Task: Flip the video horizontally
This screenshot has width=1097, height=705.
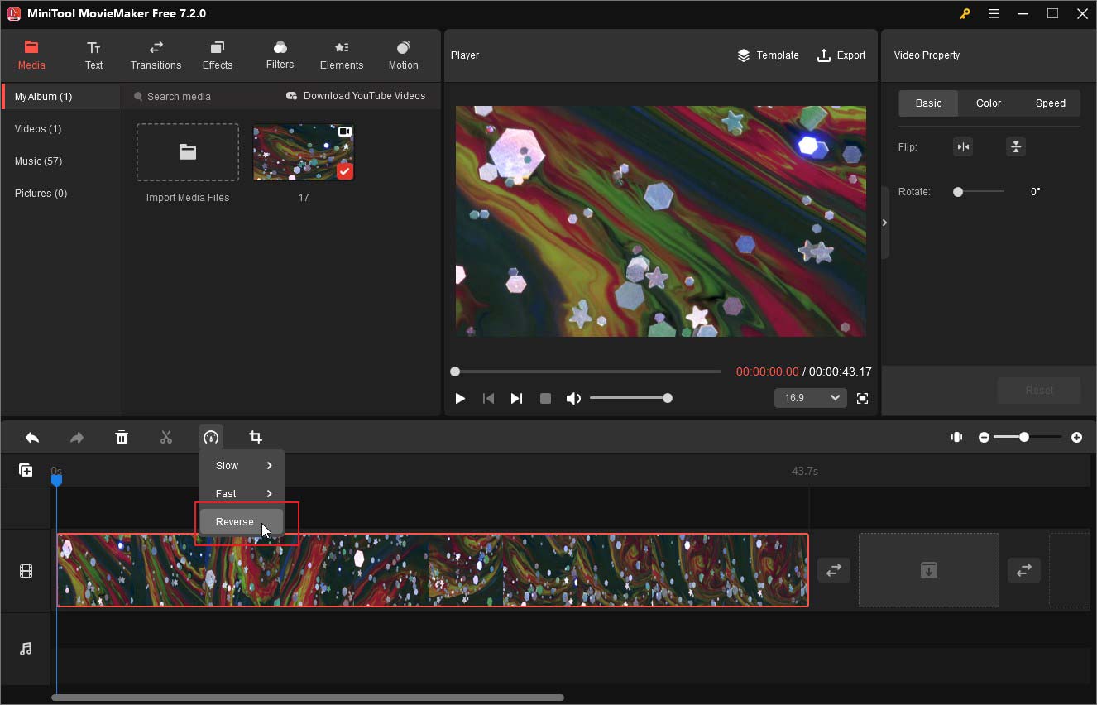Action: [x=963, y=147]
